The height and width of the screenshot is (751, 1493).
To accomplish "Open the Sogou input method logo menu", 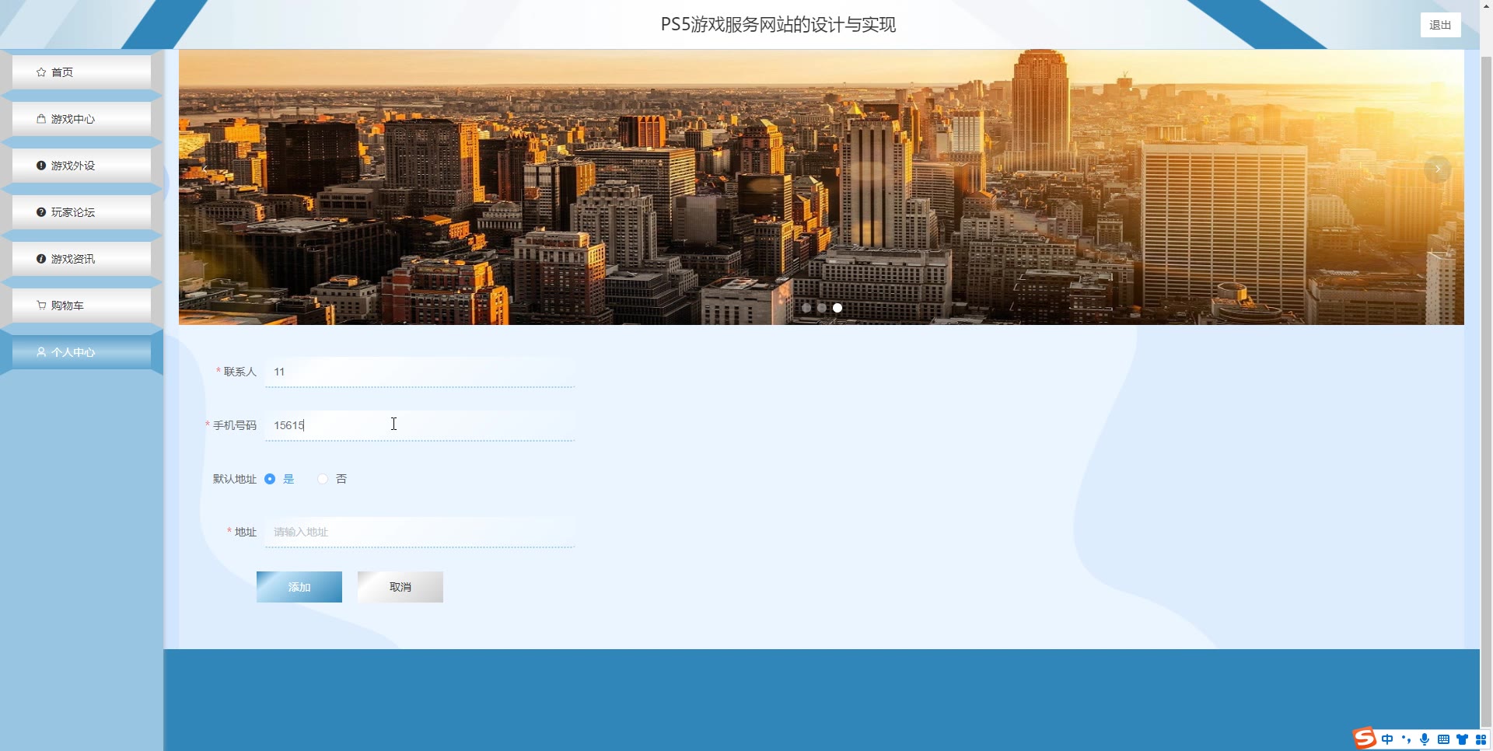I will (x=1365, y=738).
